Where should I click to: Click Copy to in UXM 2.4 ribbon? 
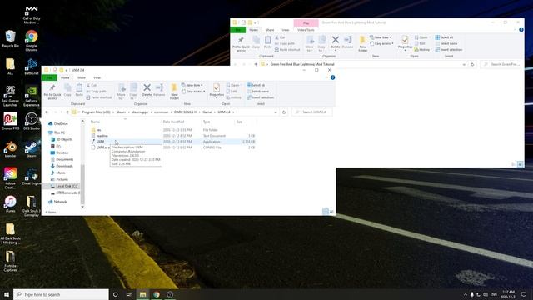pyautogui.click(x=133, y=92)
